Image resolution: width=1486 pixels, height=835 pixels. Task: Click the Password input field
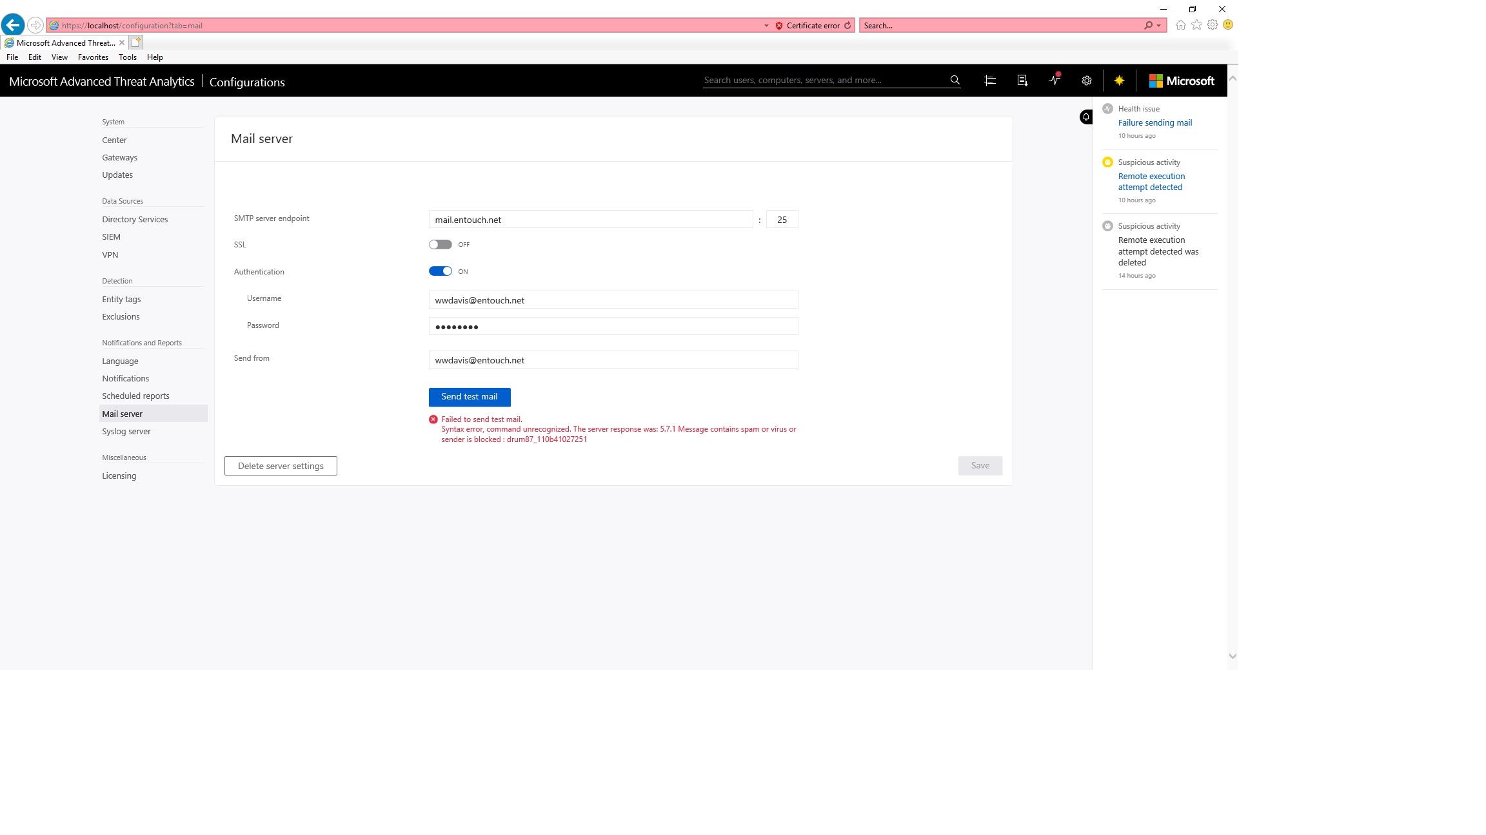point(613,327)
